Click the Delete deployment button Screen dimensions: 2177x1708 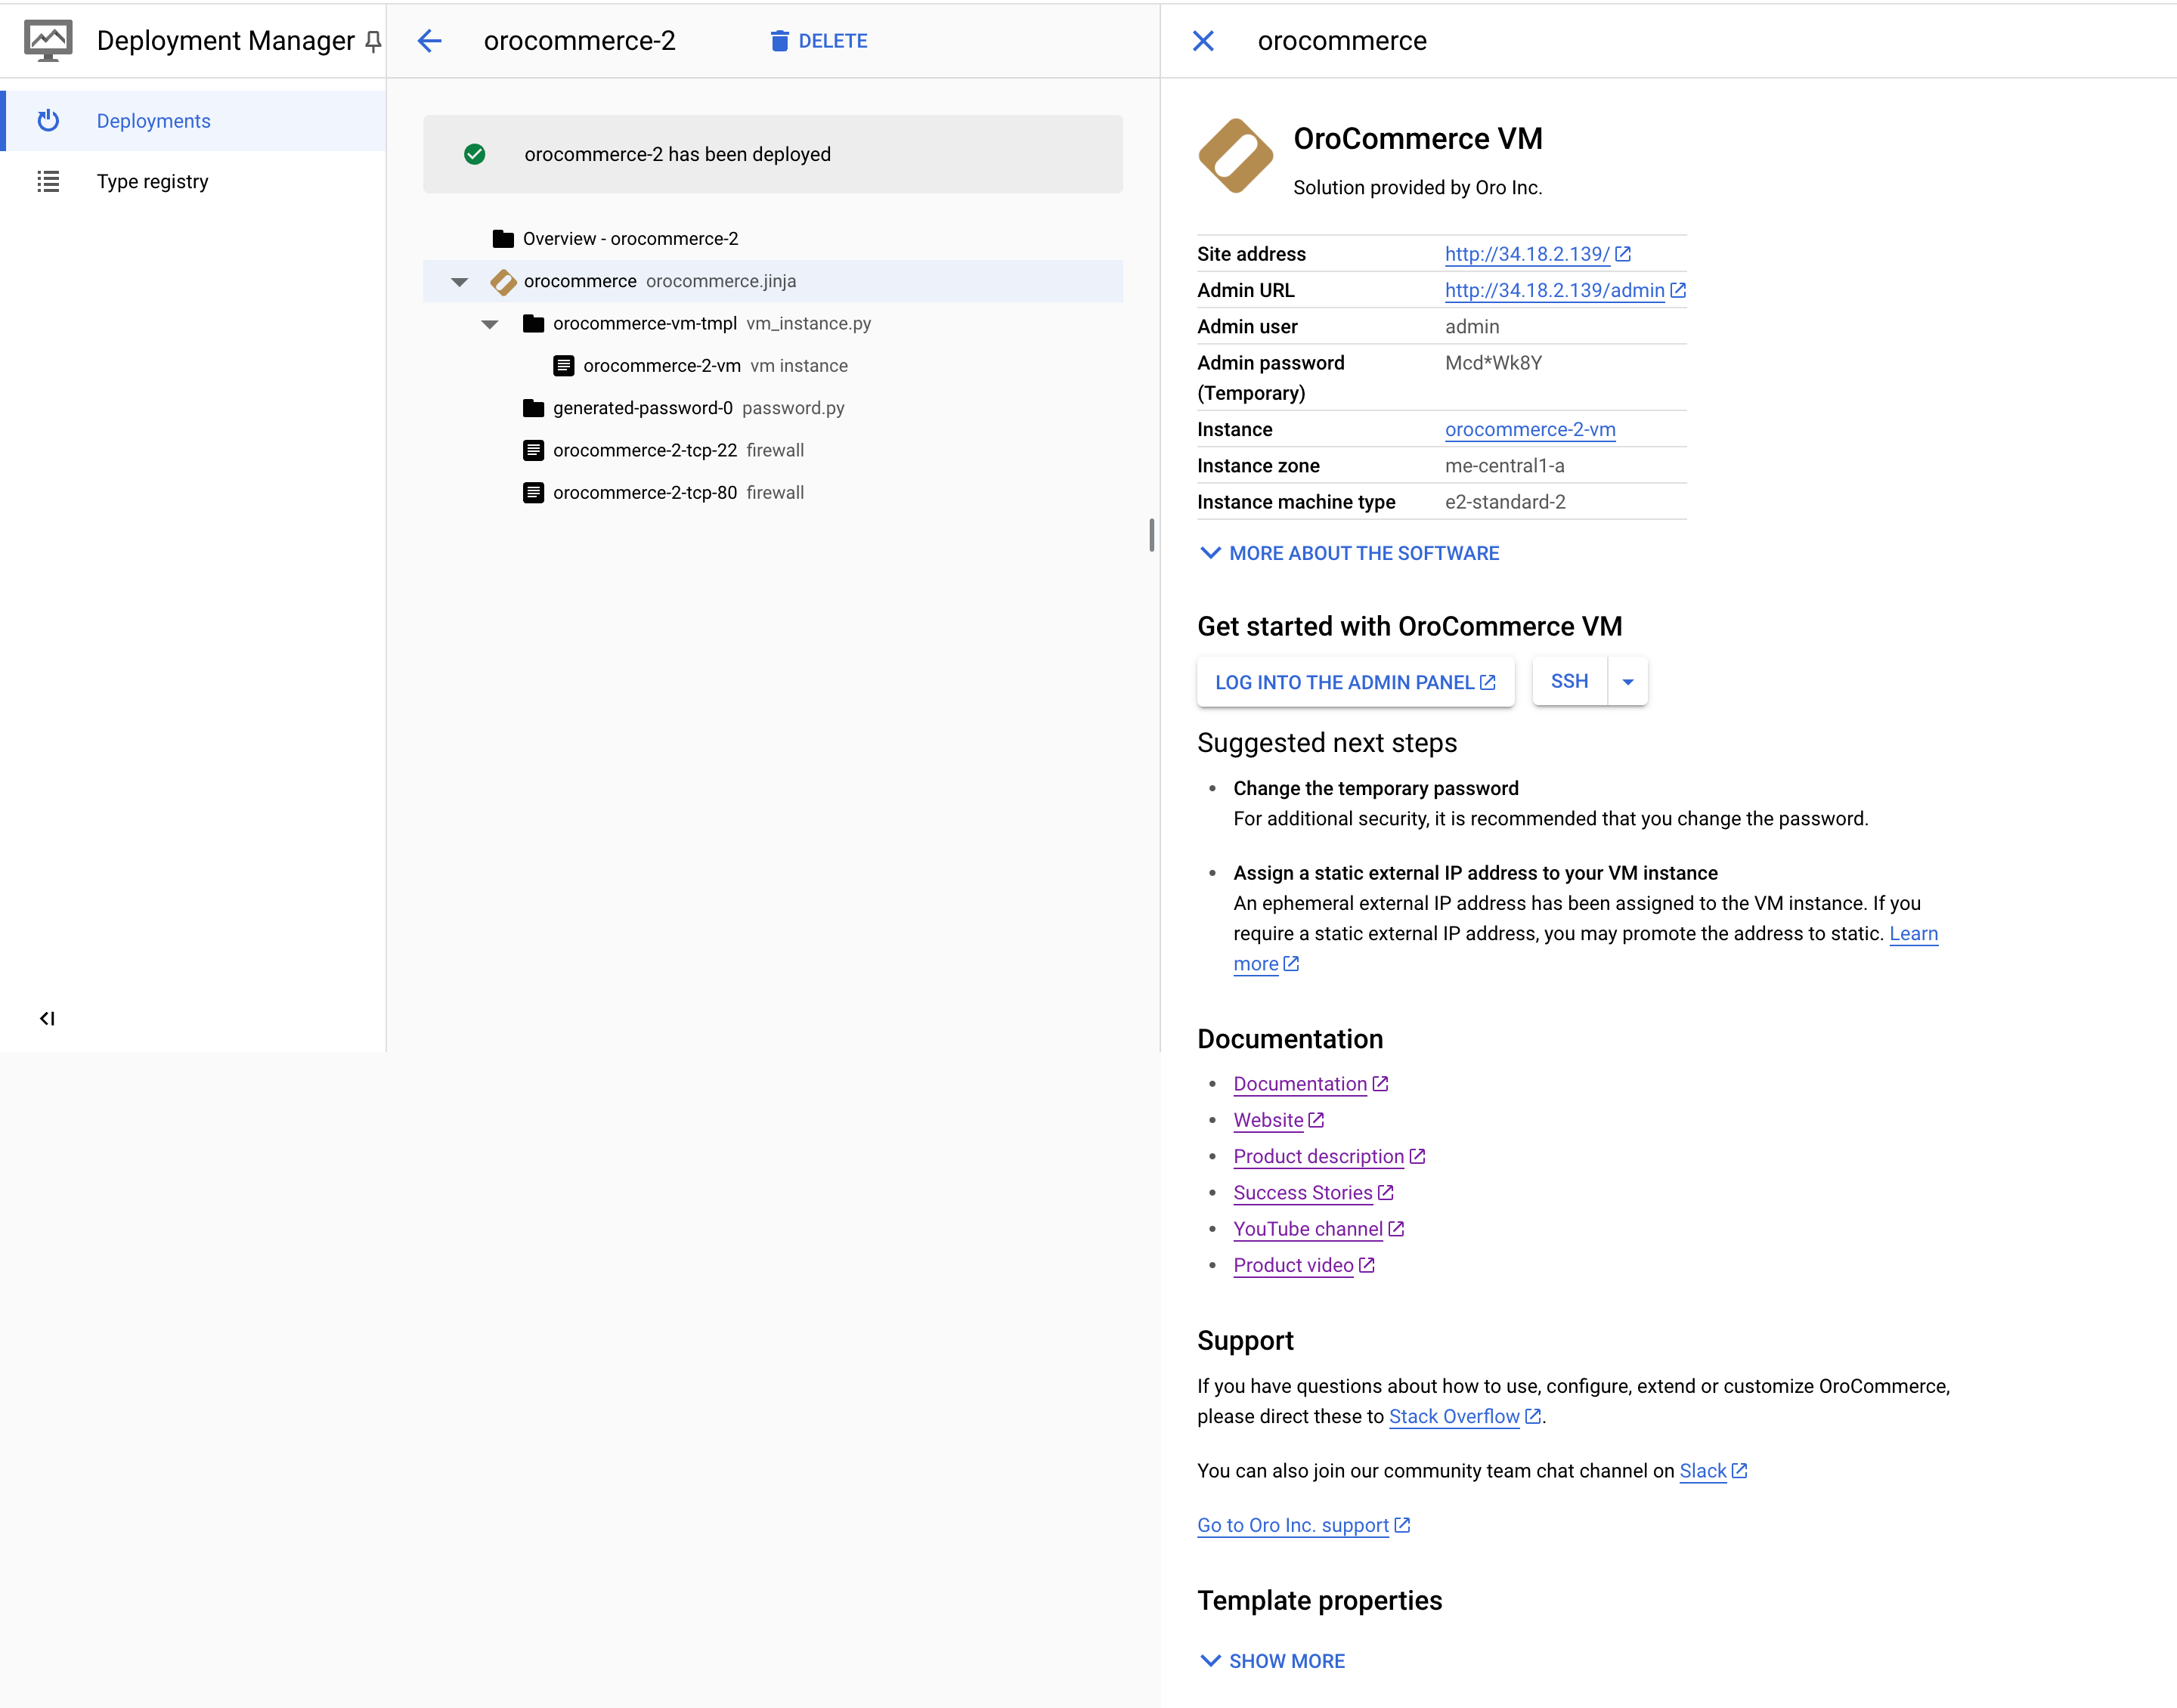pyautogui.click(x=819, y=41)
